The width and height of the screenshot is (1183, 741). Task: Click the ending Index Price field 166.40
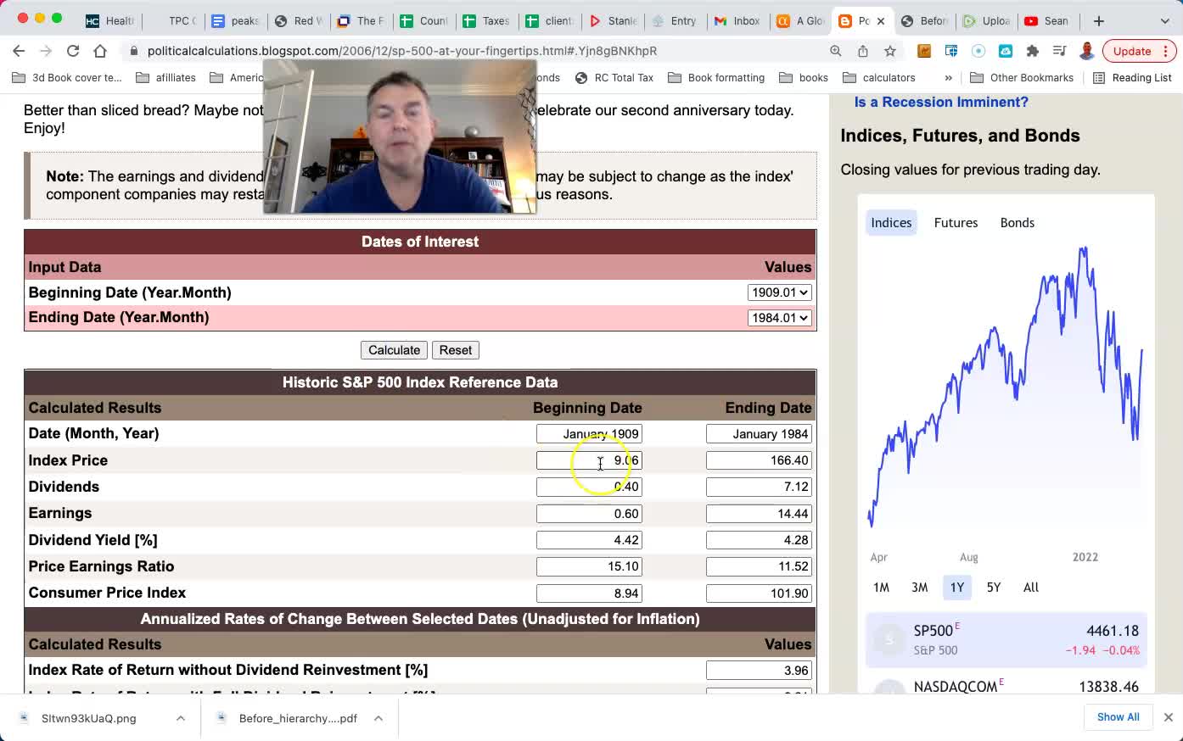[x=759, y=460]
